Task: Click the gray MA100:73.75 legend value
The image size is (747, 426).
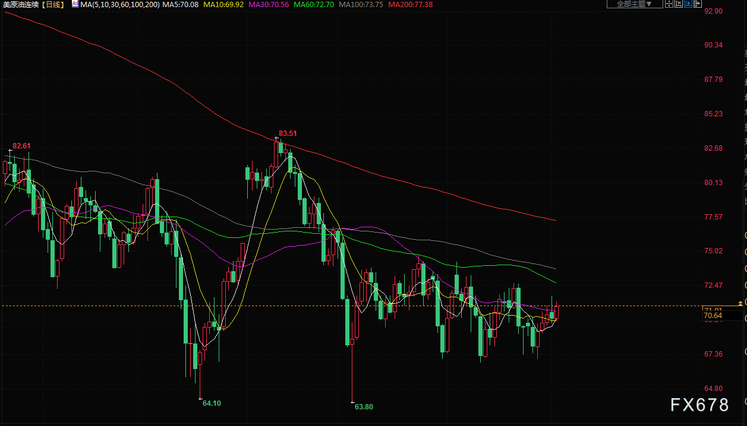Action: coord(361,5)
